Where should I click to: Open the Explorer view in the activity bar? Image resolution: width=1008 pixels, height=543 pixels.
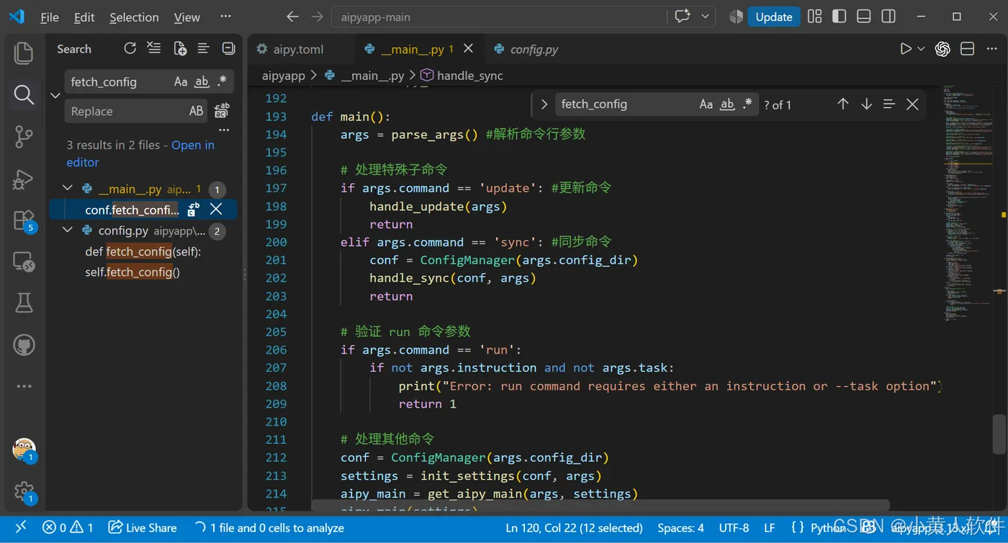[24, 53]
